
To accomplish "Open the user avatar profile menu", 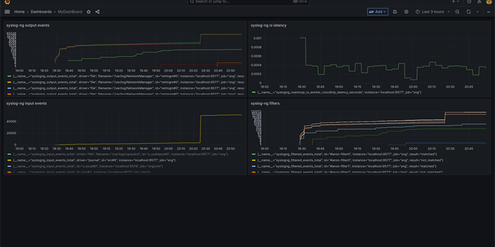I will 489,2.
